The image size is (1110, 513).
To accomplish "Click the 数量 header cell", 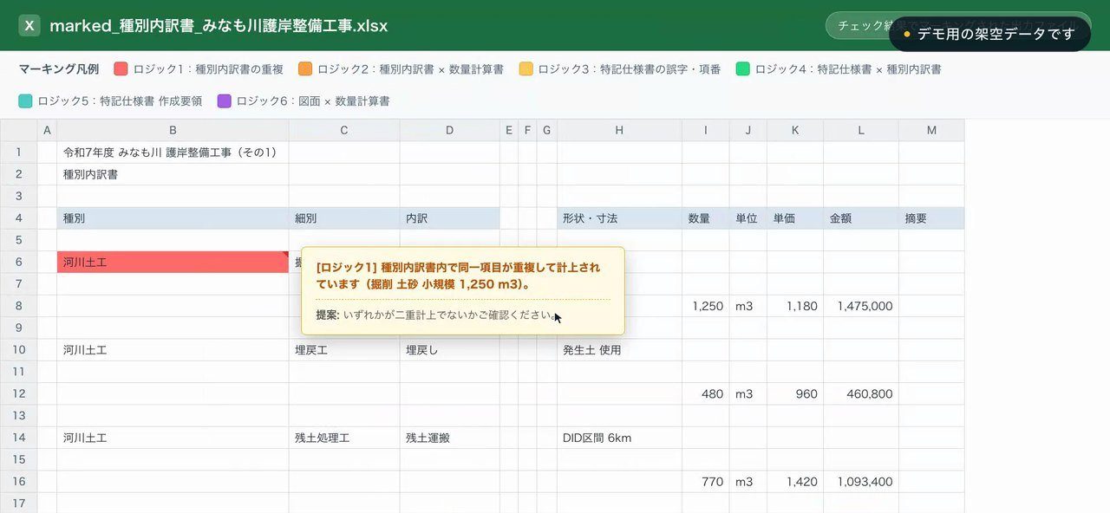I will coord(705,218).
